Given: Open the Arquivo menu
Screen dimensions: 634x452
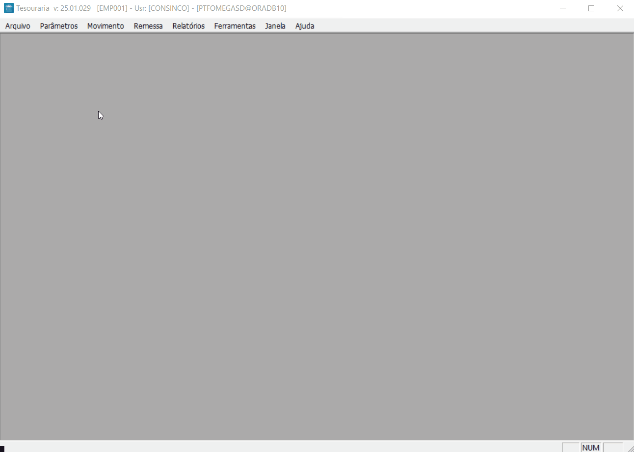Looking at the screenshot, I should point(18,26).
